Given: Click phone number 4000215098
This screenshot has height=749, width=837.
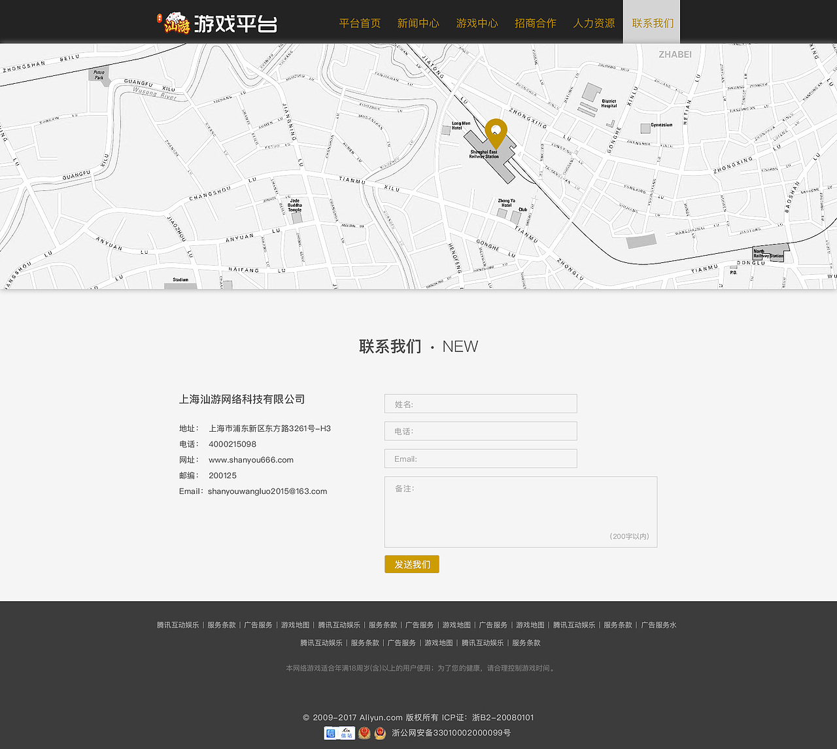Looking at the screenshot, I should (232, 444).
